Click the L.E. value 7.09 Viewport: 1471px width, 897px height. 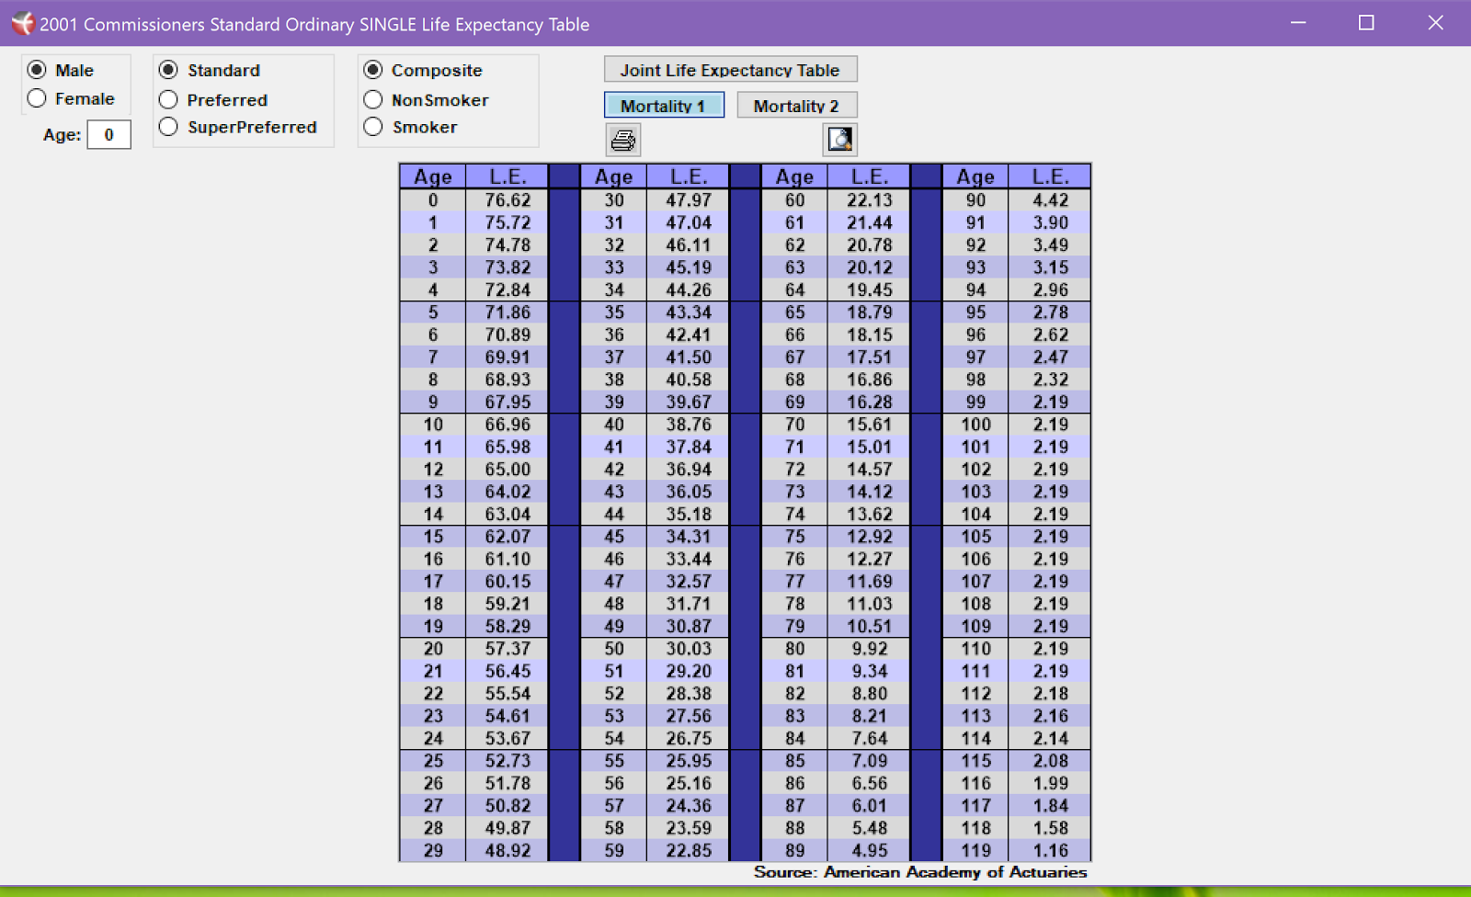(x=870, y=761)
